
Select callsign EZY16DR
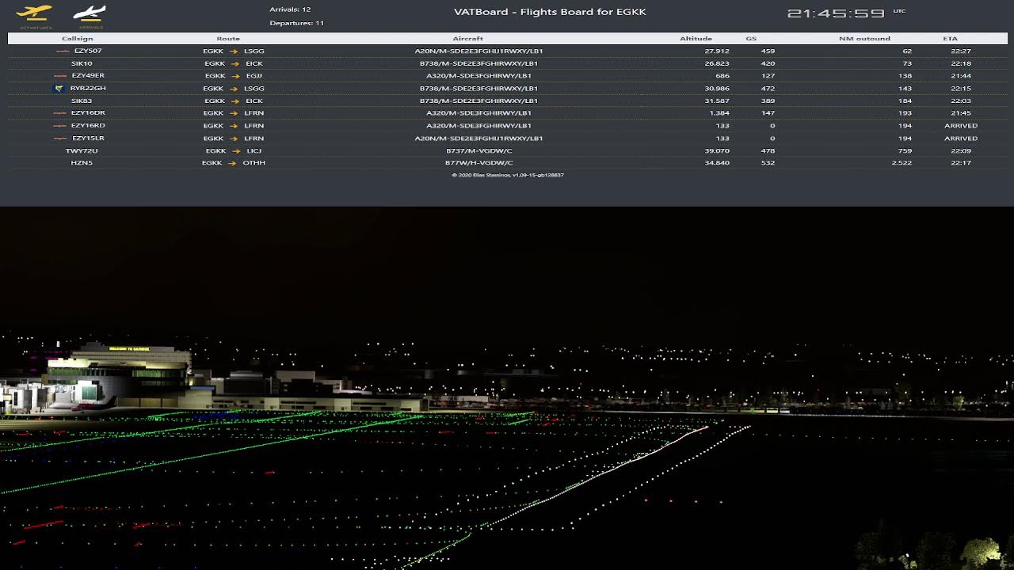click(x=88, y=113)
